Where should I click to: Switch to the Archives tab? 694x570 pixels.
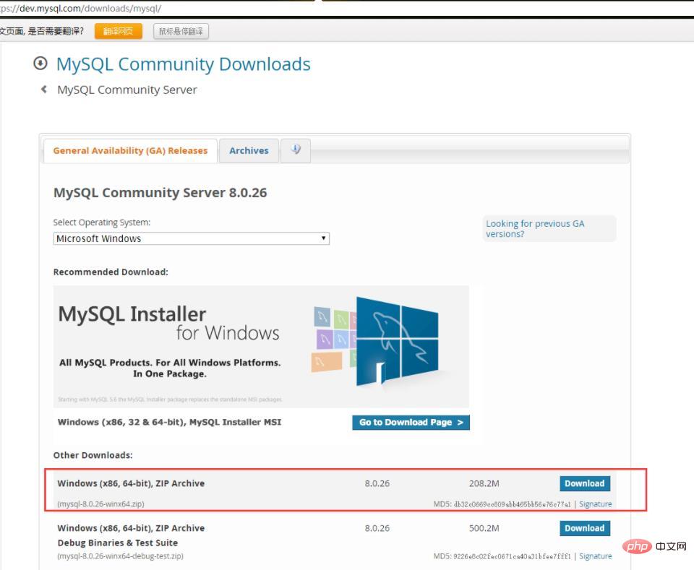click(249, 150)
